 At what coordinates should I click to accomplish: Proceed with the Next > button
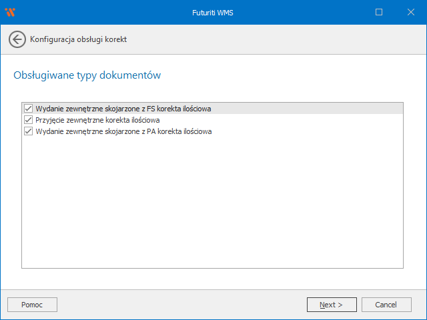click(331, 305)
